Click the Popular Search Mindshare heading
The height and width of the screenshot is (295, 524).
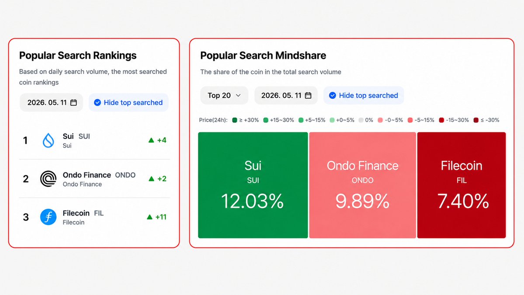(264, 56)
